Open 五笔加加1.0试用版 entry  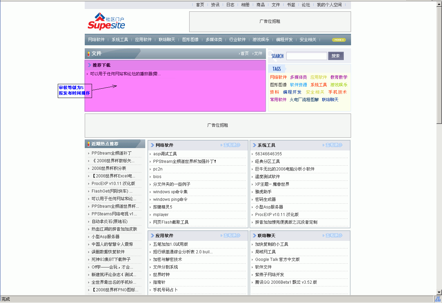pos(171,244)
